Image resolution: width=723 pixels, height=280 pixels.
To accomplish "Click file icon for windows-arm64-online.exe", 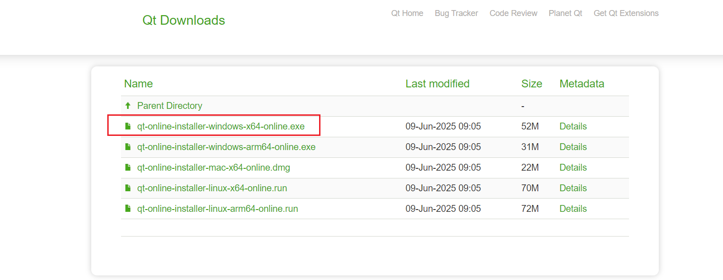I will pyautogui.click(x=128, y=147).
